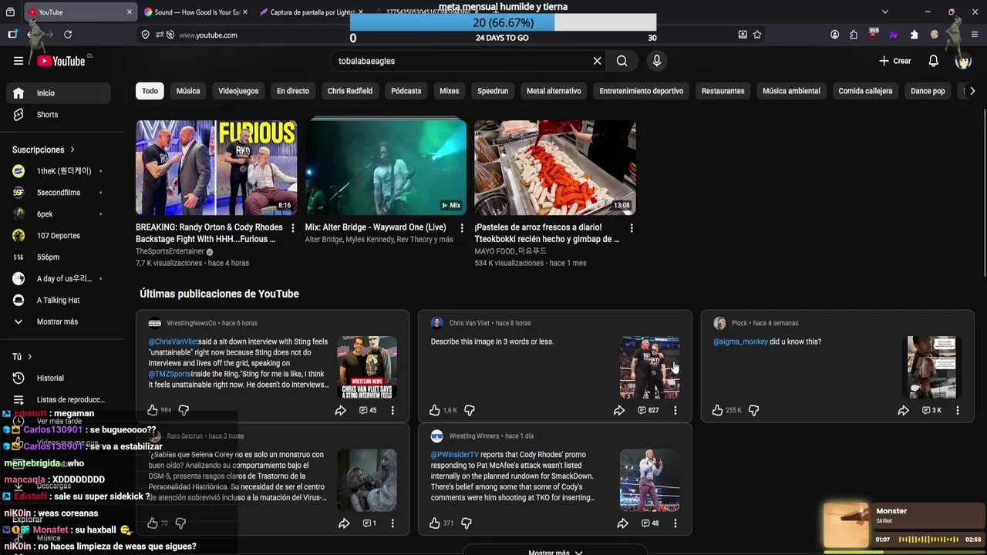Clear the search box with the X
Image resolution: width=987 pixels, height=555 pixels.
pyautogui.click(x=597, y=61)
